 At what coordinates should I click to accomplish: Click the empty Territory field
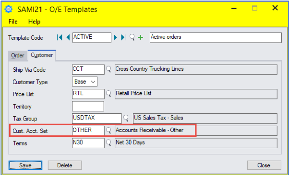(88, 106)
